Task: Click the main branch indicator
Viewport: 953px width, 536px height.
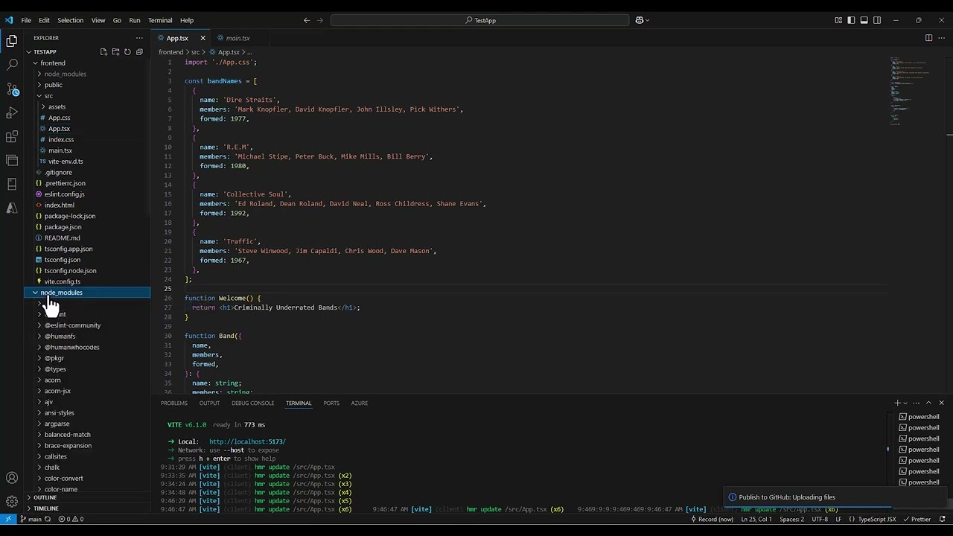Action: coord(31,519)
